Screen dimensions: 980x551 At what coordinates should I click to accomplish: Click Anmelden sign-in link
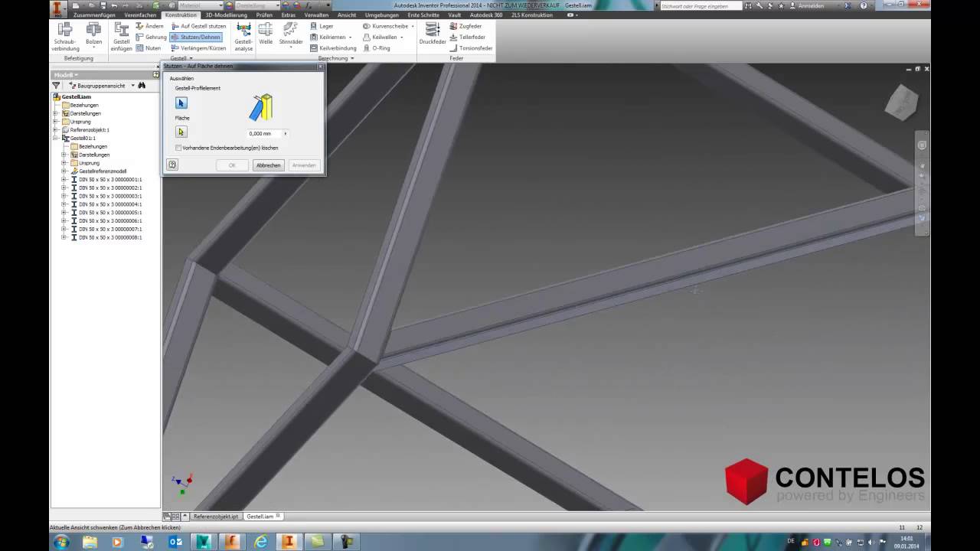[811, 5]
